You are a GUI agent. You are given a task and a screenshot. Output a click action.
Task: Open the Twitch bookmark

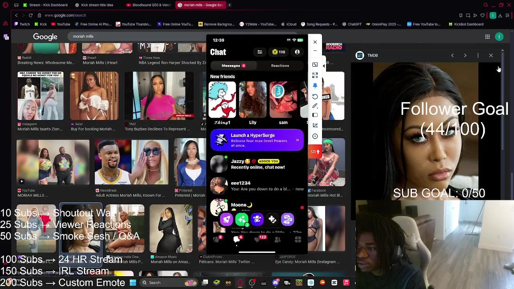(22, 24)
